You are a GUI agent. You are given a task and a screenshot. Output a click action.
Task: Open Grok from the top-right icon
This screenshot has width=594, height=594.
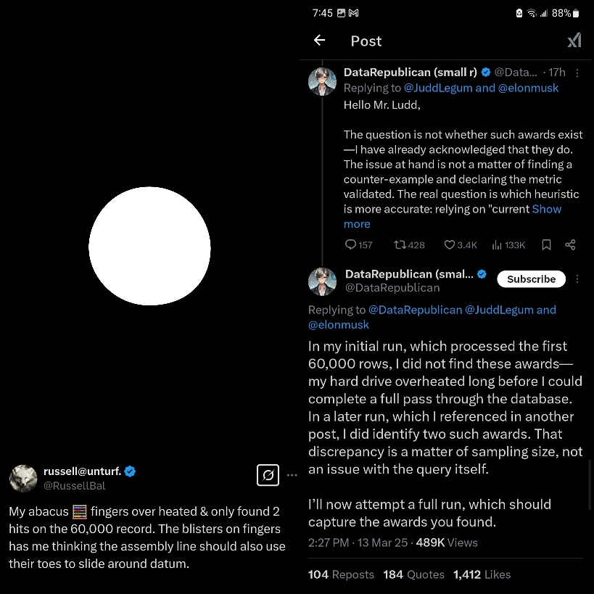click(x=574, y=41)
